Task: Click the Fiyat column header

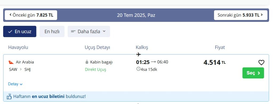Action: pos(220,47)
